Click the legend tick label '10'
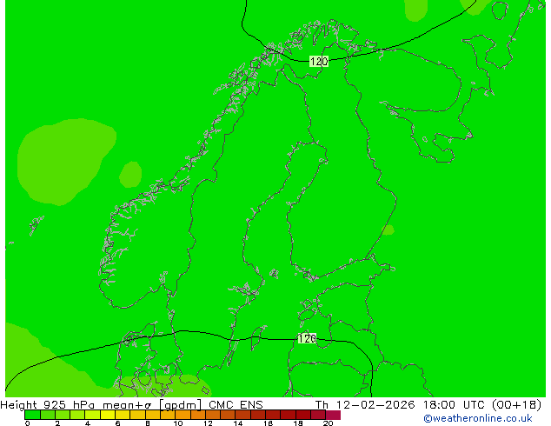Screen dimensions: 551x426 [x=178, y=423]
